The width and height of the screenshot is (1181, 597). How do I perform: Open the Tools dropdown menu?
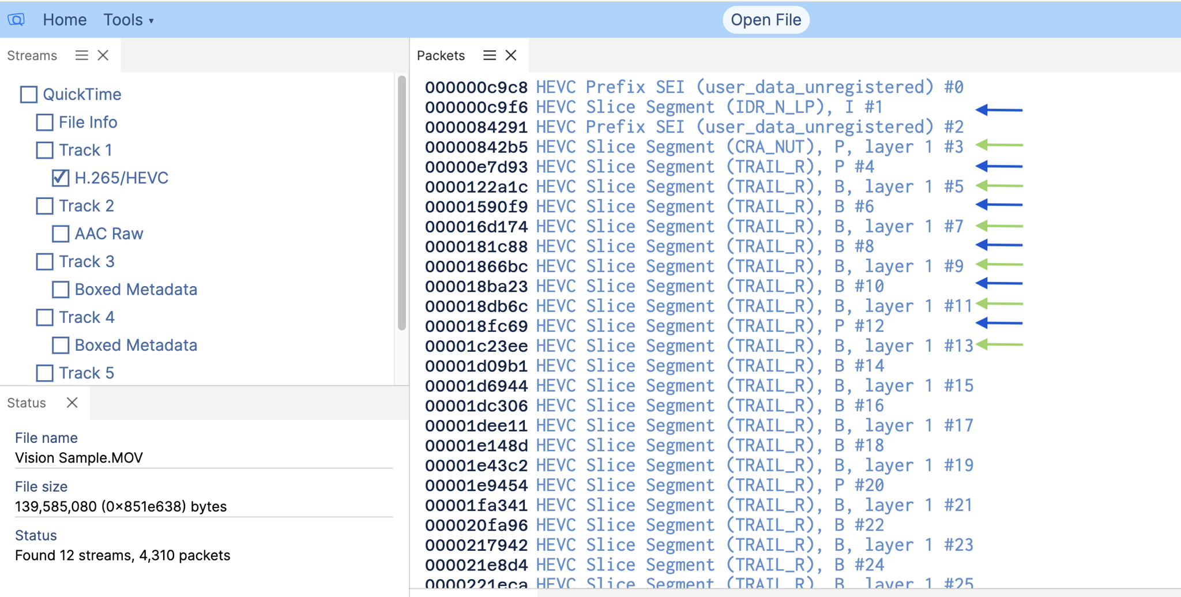pyautogui.click(x=128, y=20)
